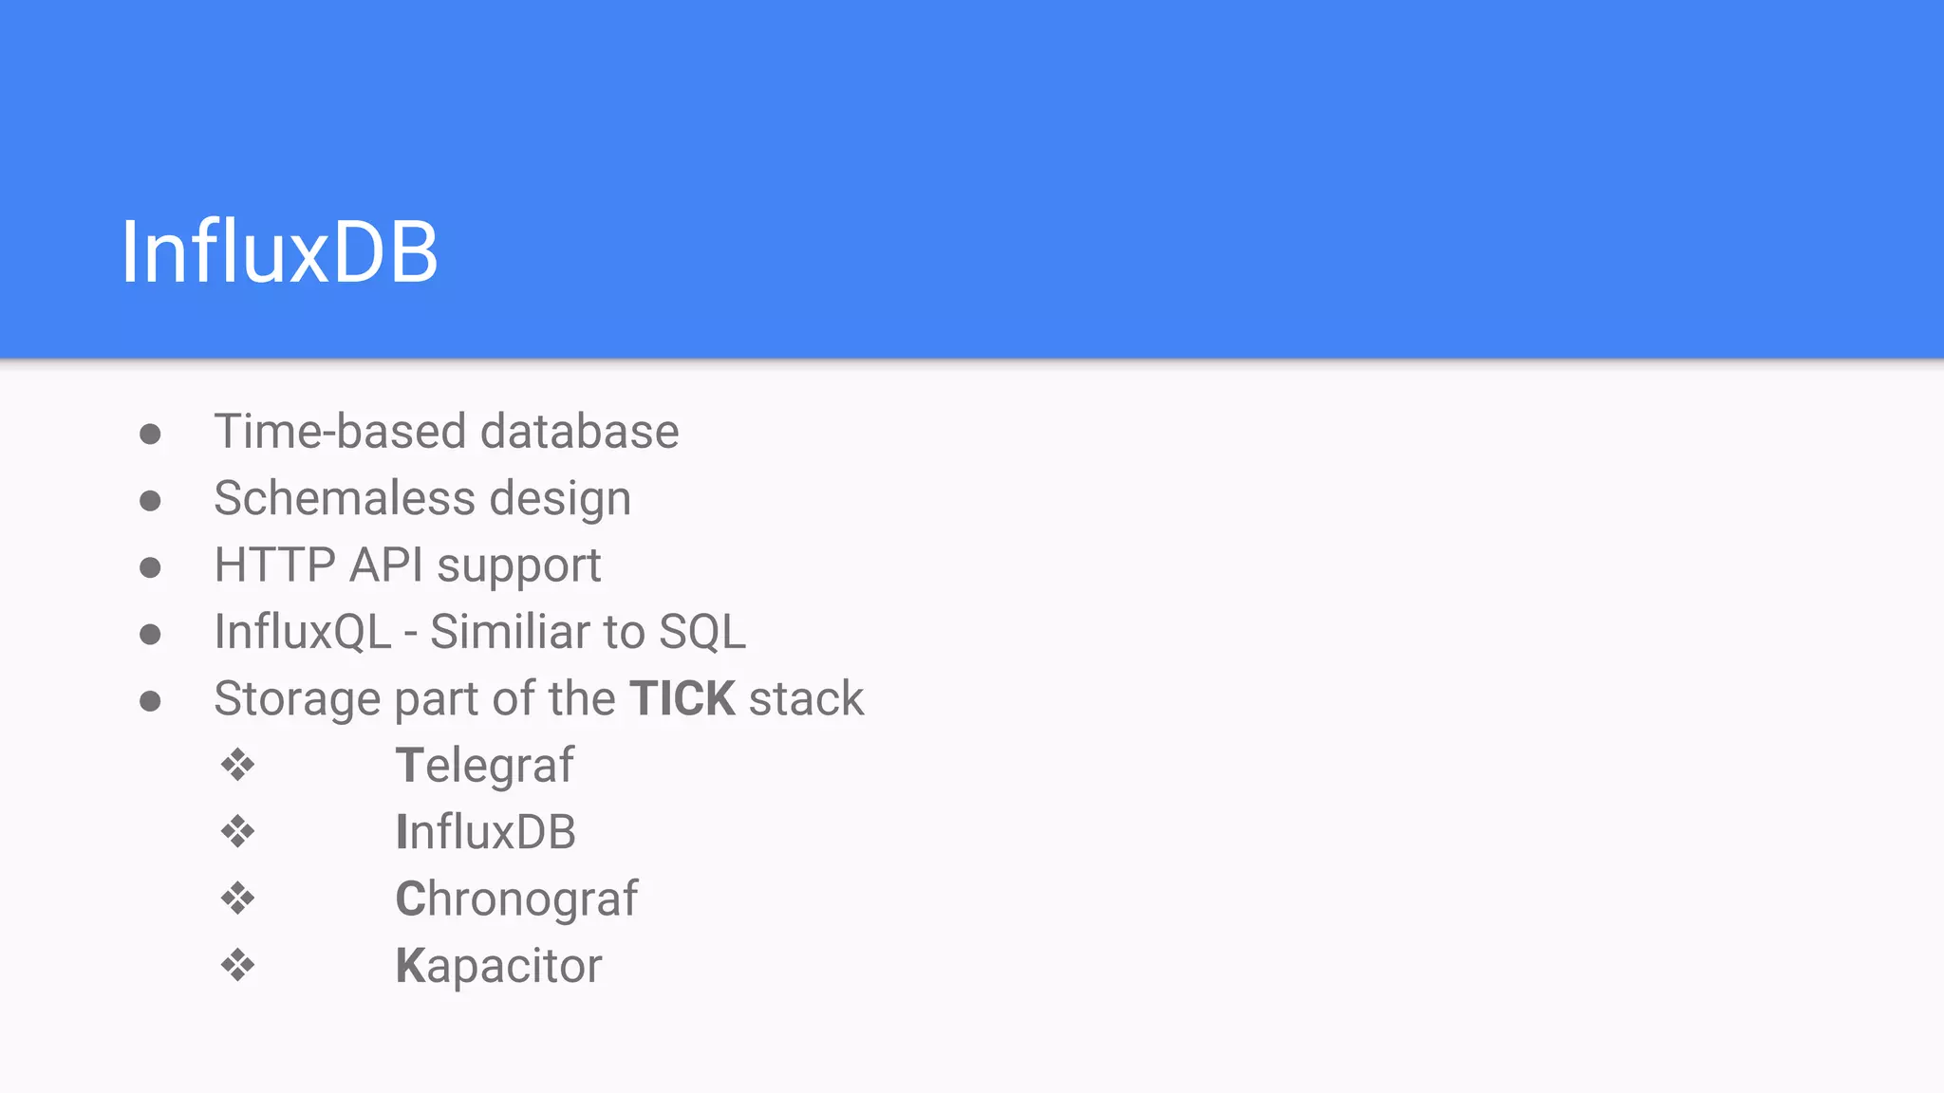1944x1093 pixels.
Task: Click the InfluxDB slide title
Action: coord(279,252)
